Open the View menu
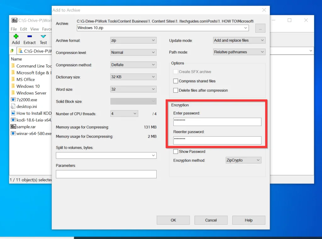This screenshot has width=322, height=239. click(35, 29)
